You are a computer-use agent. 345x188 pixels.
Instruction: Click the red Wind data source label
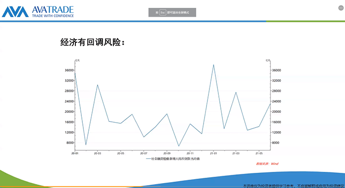tap(267, 163)
